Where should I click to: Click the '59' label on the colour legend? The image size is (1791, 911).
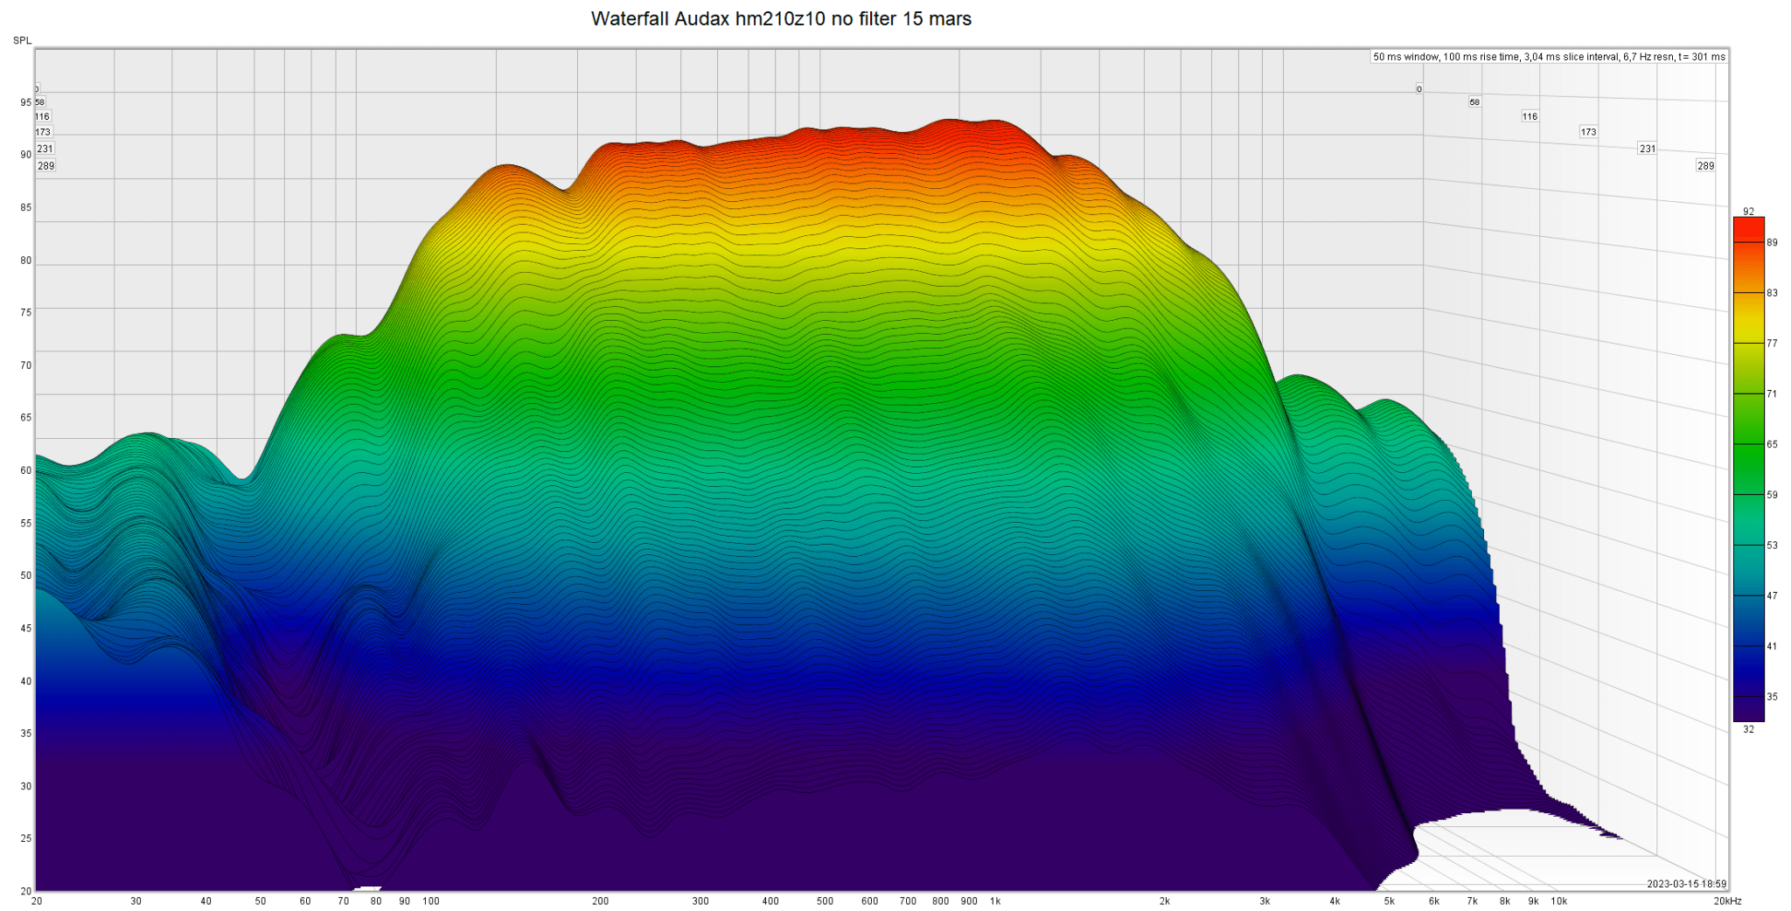pyautogui.click(x=1772, y=495)
